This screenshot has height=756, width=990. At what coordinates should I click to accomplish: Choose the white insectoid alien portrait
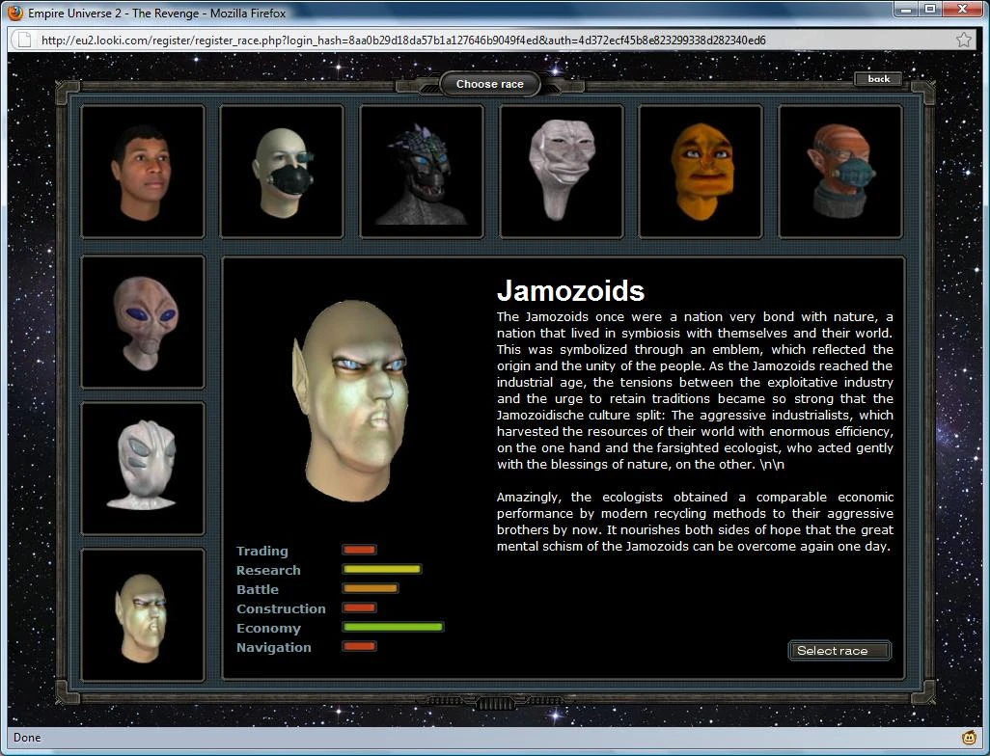(x=143, y=469)
